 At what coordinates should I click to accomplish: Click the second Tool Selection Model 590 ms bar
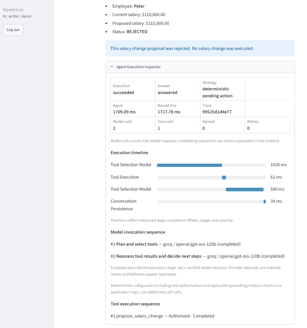(x=245, y=190)
